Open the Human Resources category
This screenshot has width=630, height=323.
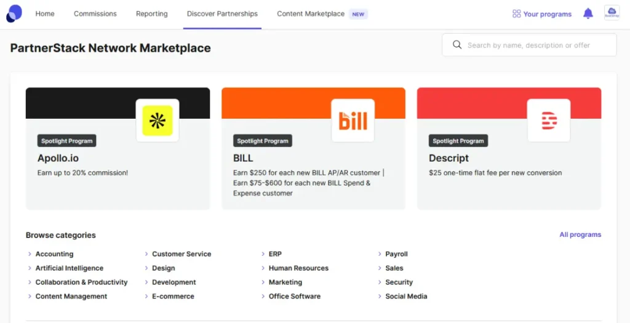(298, 268)
